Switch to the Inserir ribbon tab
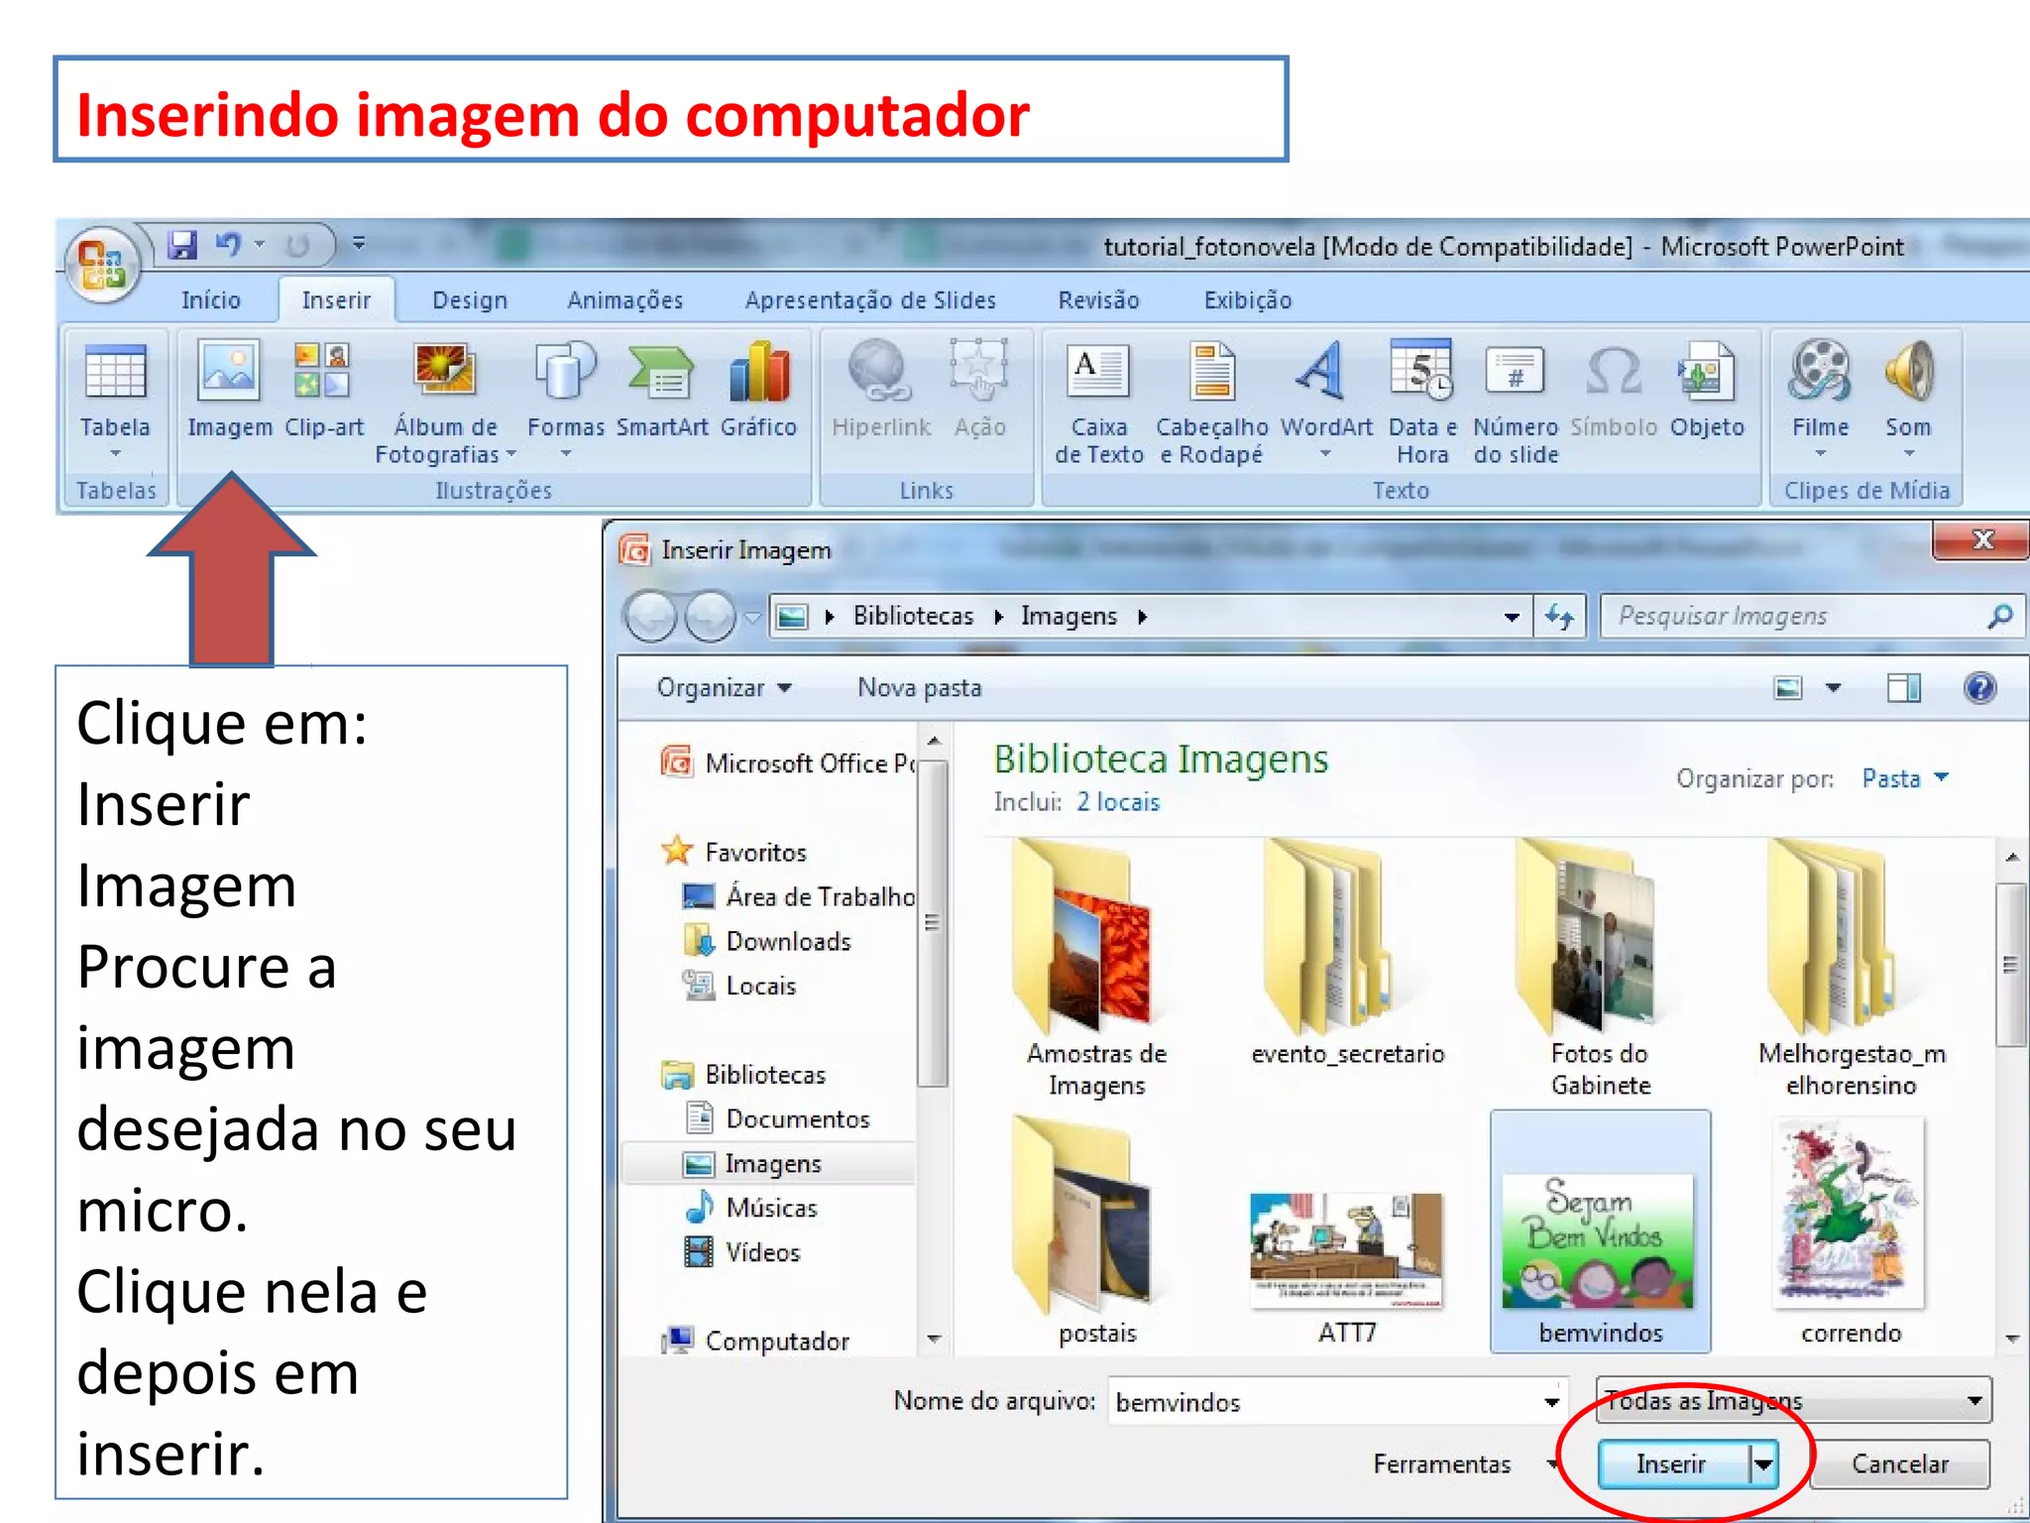The height and width of the screenshot is (1523, 2030). (336, 299)
